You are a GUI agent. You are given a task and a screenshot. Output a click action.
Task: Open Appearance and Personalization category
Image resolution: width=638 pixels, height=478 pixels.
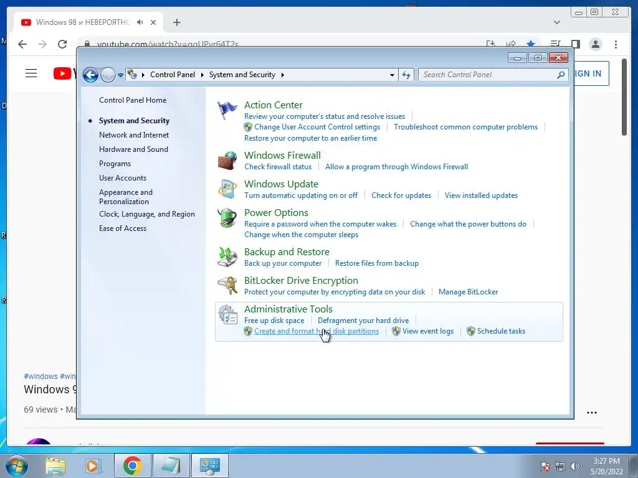126,197
